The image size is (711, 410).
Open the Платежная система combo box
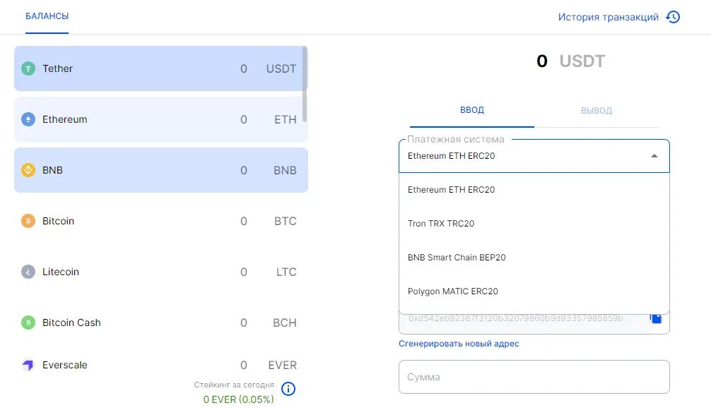[534, 156]
